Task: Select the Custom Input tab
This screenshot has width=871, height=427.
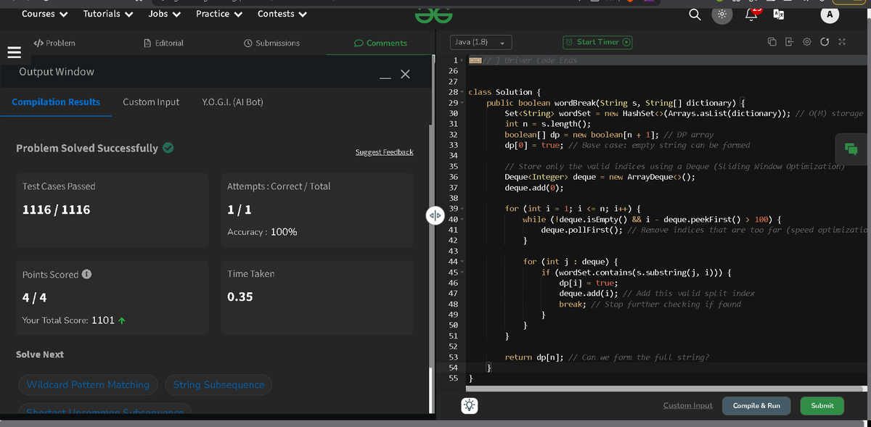Action: 151,102
